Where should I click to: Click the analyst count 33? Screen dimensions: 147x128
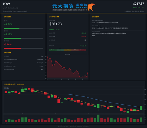pos(85,40)
